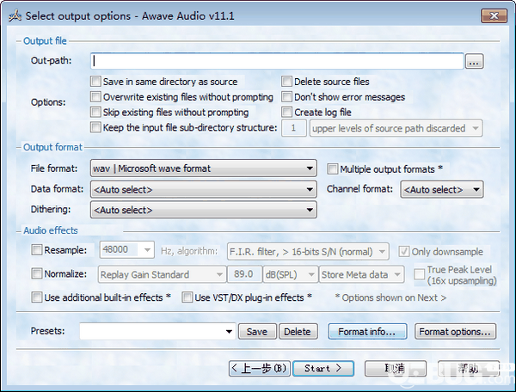This screenshot has width=516, height=392.
Task: Click the 'Start >' button
Action: coord(322,368)
